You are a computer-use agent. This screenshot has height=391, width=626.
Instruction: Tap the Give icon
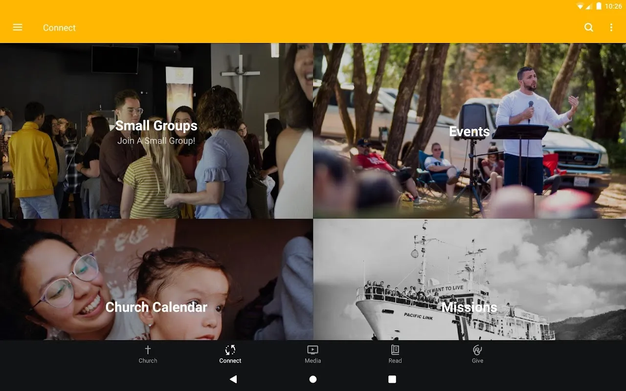click(x=478, y=349)
